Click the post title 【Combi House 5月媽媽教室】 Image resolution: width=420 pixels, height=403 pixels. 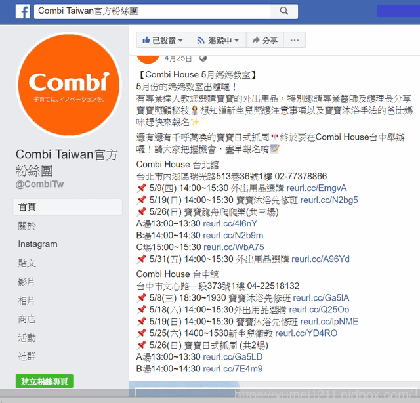coord(196,75)
